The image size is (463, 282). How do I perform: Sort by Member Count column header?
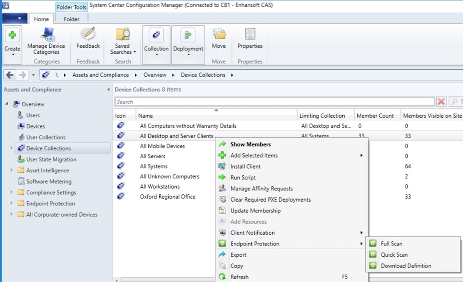tap(377, 116)
